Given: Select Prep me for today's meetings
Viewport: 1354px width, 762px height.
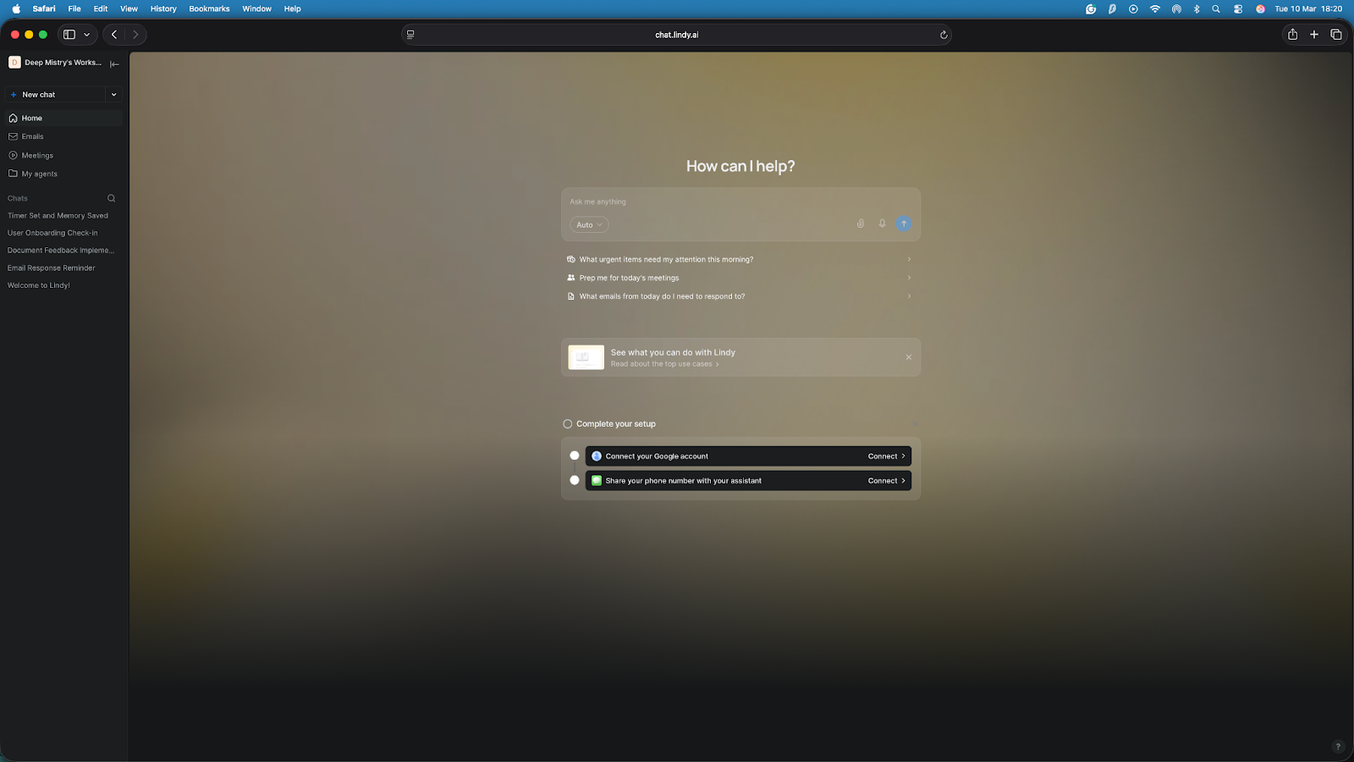Looking at the screenshot, I should 740,278.
